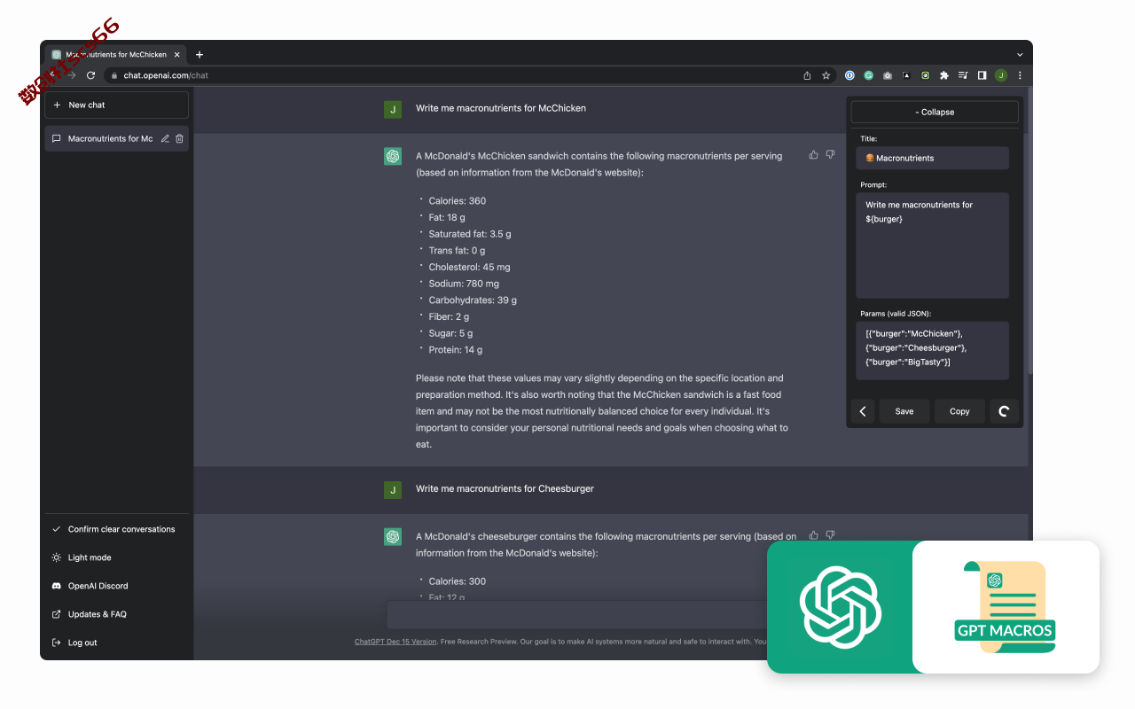This screenshot has width=1135, height=709.
Task: Focus the chat message input box
Action: [576, 614]
